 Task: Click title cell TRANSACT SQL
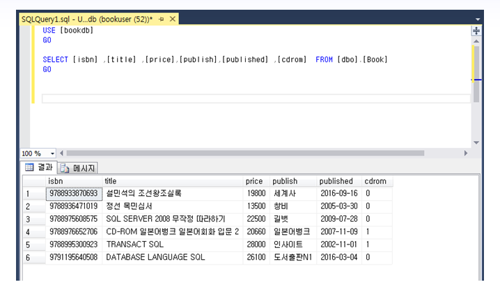coord(173,245)
